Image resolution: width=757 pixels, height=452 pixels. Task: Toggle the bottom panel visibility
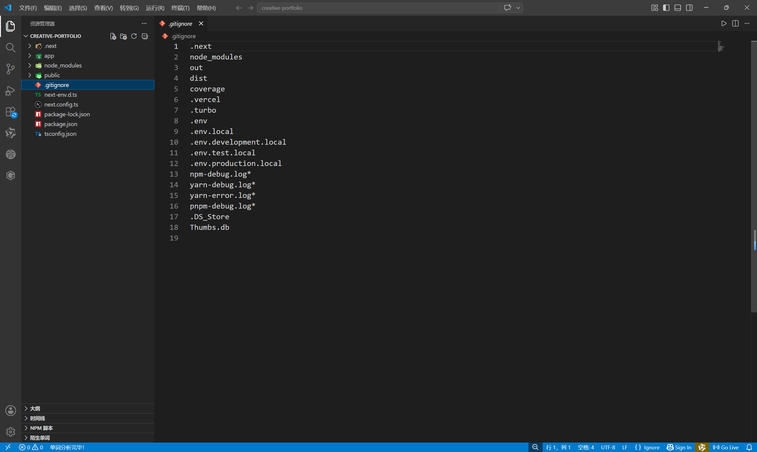click(x=677, y=8)
